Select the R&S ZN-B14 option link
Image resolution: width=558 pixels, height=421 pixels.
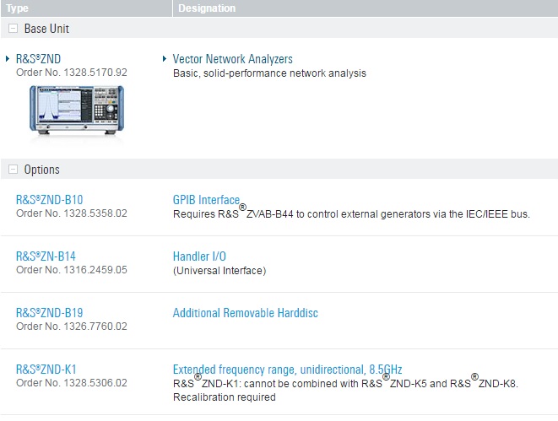coord(46,256)
